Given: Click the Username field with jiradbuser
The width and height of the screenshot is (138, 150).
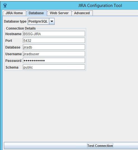Looking at the screenshot, I should [x=54, y=54].
